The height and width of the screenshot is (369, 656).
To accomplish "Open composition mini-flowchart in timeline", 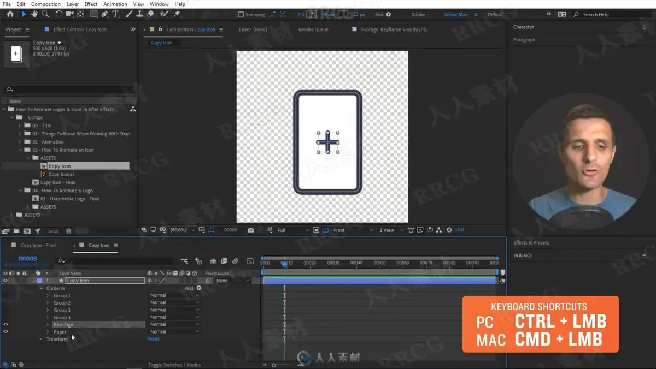I will click(184, 261).
